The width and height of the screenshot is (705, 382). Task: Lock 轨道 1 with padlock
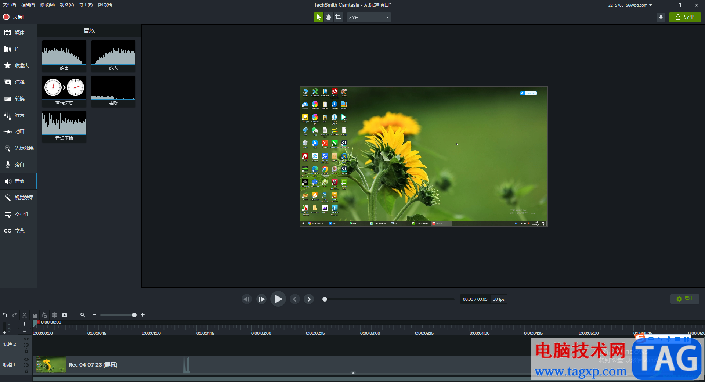point(26,371)
